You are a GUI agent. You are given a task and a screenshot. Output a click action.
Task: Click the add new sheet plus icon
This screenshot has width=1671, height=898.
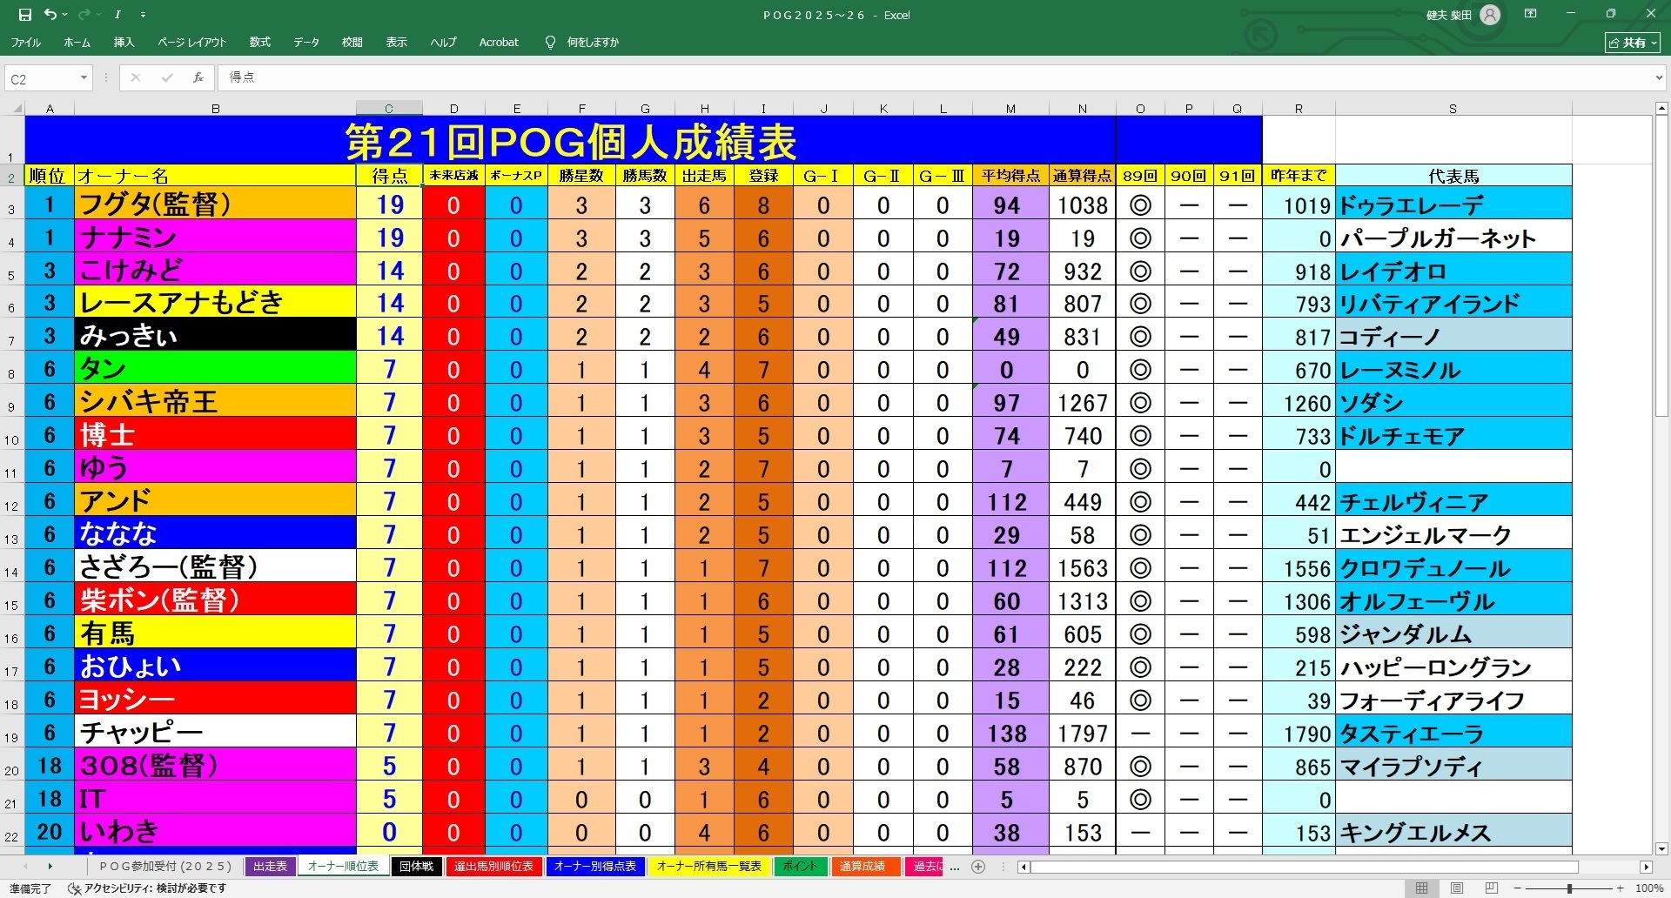[x=978, y=867]
